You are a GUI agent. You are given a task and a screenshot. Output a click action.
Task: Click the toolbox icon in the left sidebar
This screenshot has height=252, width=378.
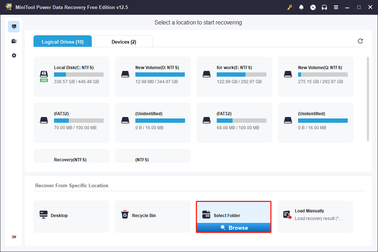(14, 41)
